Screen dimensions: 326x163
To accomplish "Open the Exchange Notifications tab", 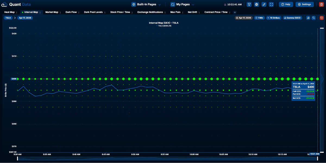I will click(x=150, y=12).
